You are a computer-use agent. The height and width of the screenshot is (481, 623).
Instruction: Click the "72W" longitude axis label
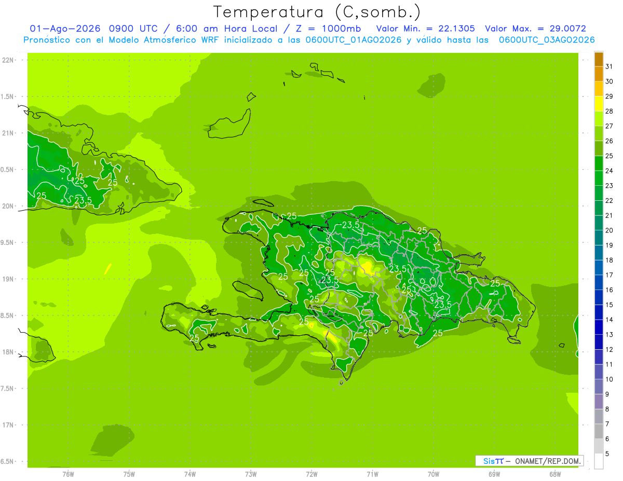[x=311, y=474]
